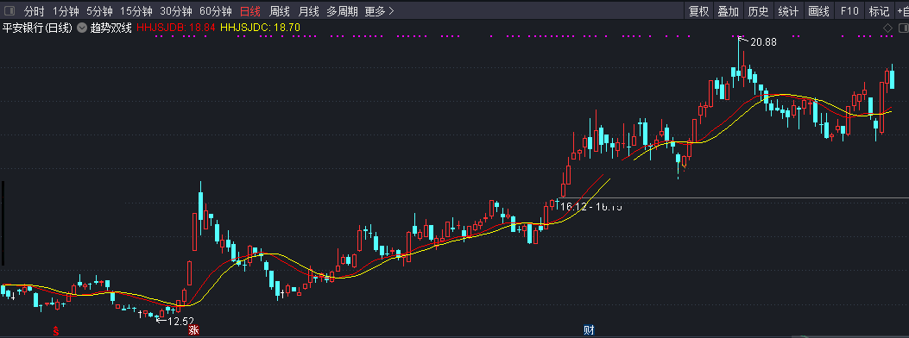Open the 多周期 multi-period view
Screen dimensions: 909x338
(x=342, y=11)
